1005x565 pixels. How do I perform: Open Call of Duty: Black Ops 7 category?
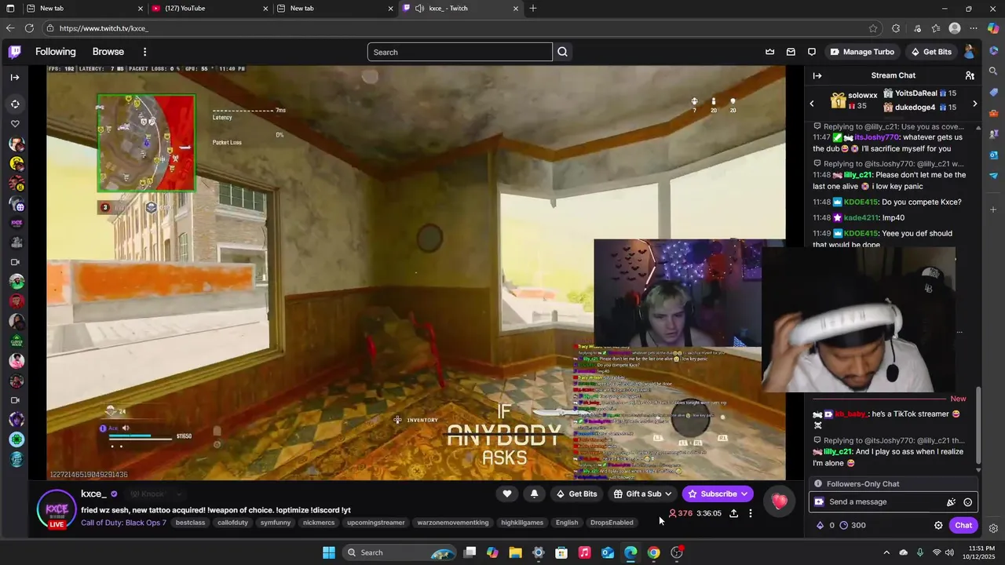[123, 523]
